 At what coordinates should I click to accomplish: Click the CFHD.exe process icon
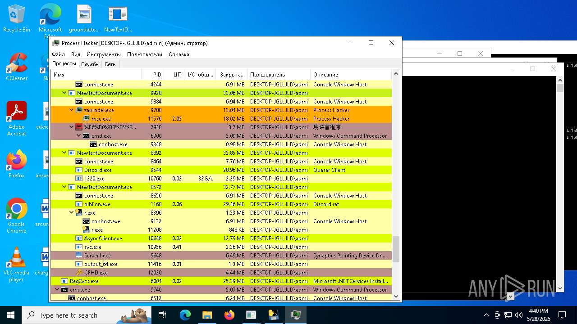79,272
